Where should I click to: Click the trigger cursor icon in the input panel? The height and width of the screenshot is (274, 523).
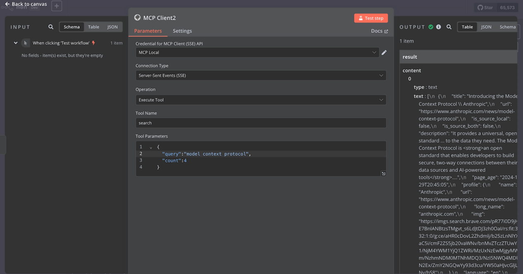pos(26,43)
